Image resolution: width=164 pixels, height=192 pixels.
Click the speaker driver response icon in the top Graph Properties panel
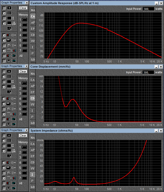11,35
